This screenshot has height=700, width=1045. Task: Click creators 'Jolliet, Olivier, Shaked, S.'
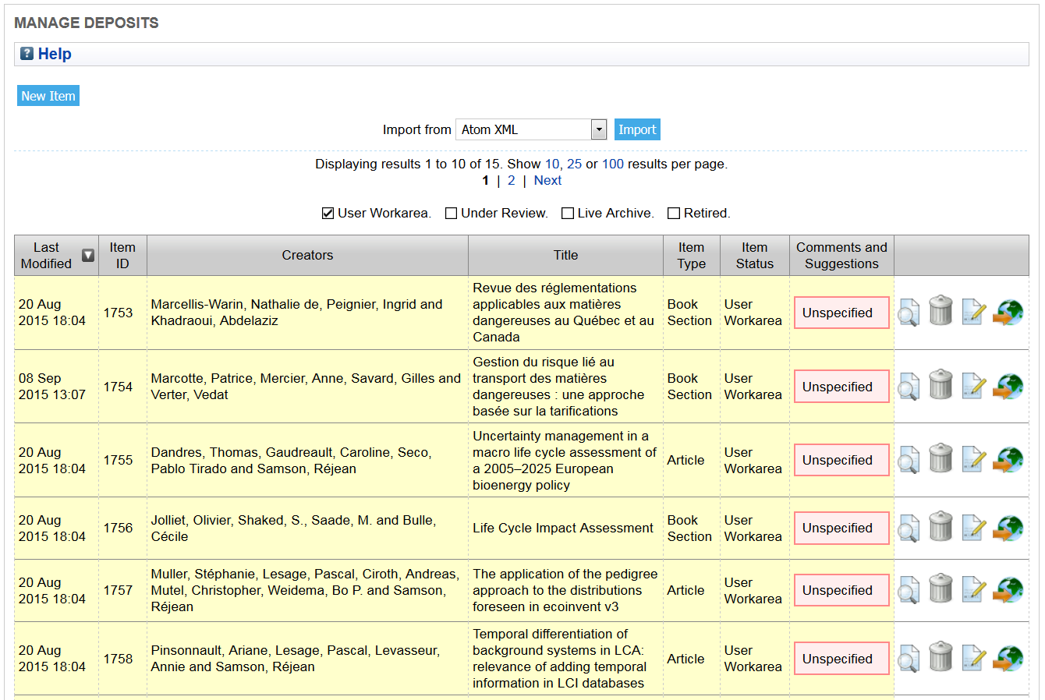pos(293,528)
